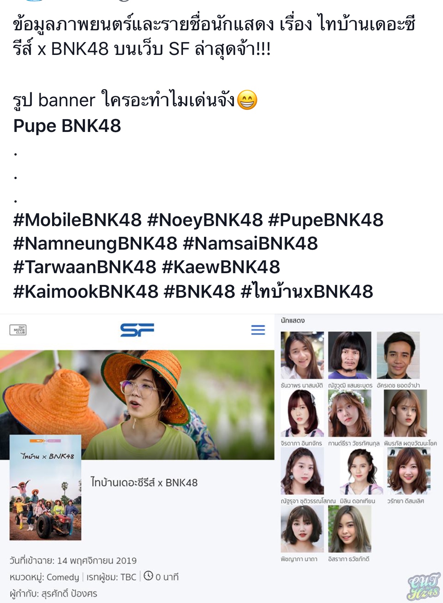Open the #KaimookBNK48 hashtag
The height and width of the screenshot is (603, 443).
click(86, 291)
